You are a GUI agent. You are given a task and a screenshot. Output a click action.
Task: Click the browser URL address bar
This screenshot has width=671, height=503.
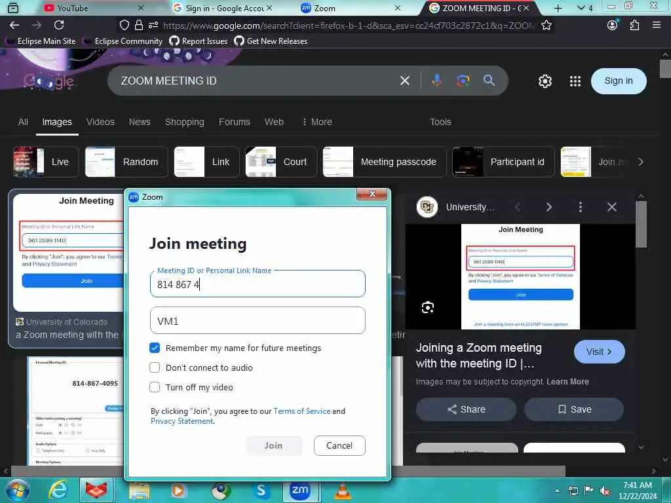[349, 26]
